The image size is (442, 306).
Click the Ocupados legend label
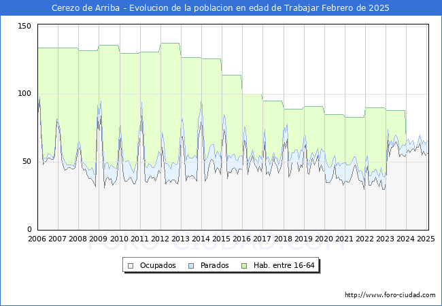[x=158, y=265]
